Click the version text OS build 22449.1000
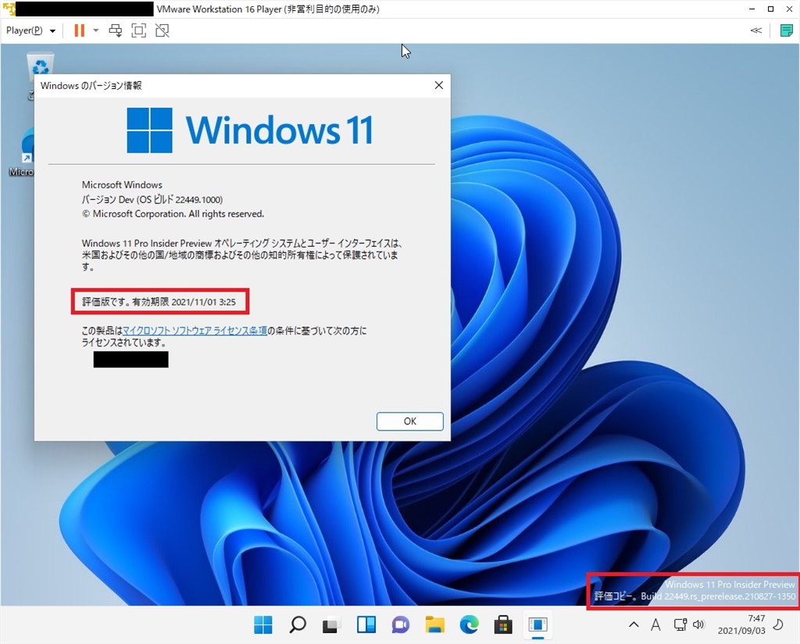 pos(152,199)
